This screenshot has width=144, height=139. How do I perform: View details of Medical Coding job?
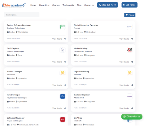(124, 62)
